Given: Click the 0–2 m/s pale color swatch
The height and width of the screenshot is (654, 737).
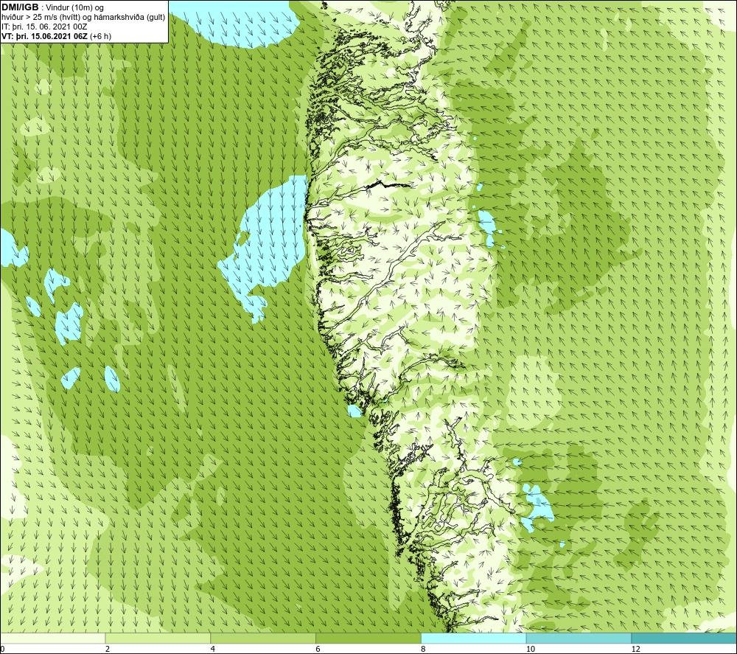Looking at the screenshot, I should pyautogui.click(x=52, y=638).
